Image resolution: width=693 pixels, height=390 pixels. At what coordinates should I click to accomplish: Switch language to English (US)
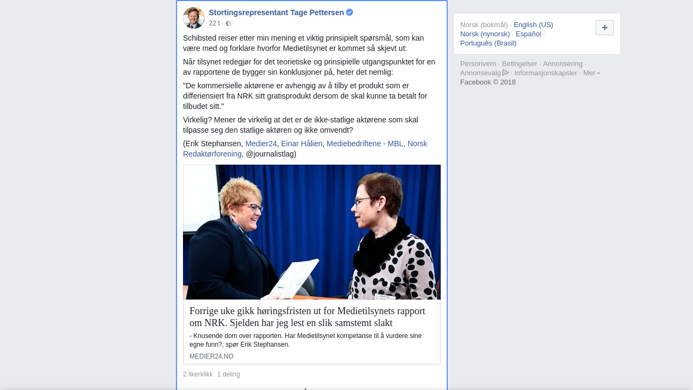coord(533,25)
